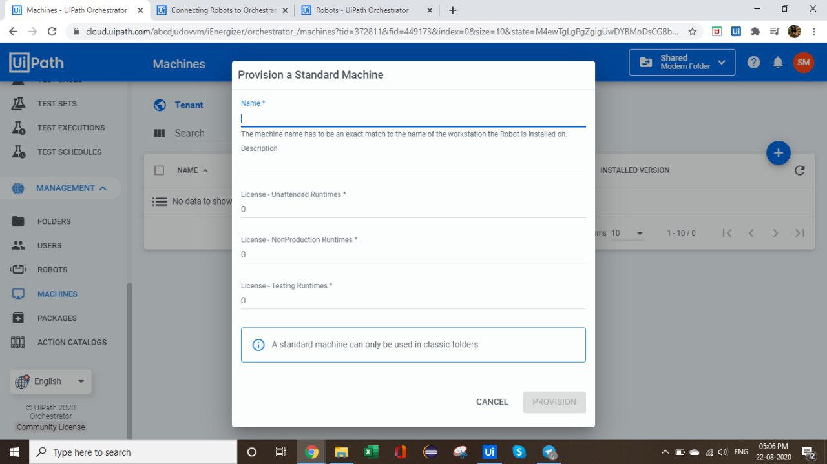Click the Test Sets flask icon
Image resolution: width=827 pixels, height=464 pixels.
tap(18, 103)
